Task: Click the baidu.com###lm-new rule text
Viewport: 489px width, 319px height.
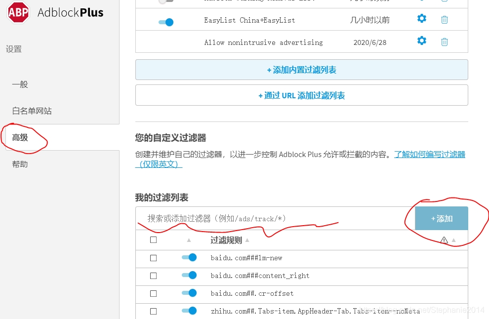Action: pyautogui.click(x=246, y=258)
